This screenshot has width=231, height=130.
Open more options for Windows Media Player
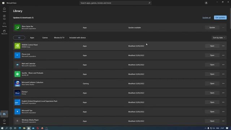tap(223, 121)
